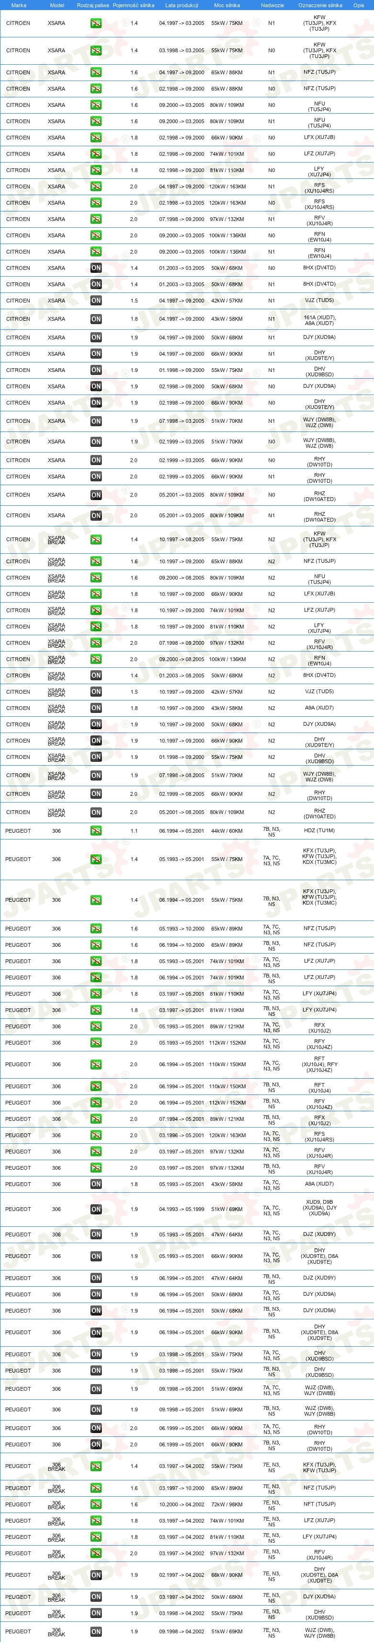Click ON diesel icon in Xsara 1.5 VJZ 04.1997 row

[96, 301]
